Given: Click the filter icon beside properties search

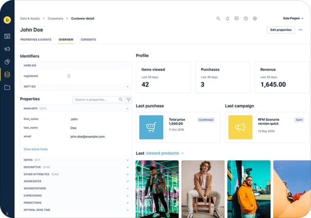Looking at the screenshot, I should tap(128, 99).
